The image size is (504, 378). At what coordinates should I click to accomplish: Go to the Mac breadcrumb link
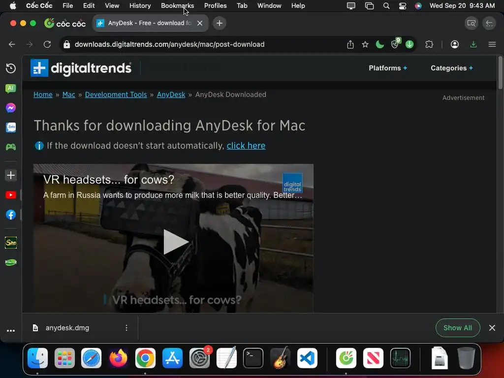[68, 94]
